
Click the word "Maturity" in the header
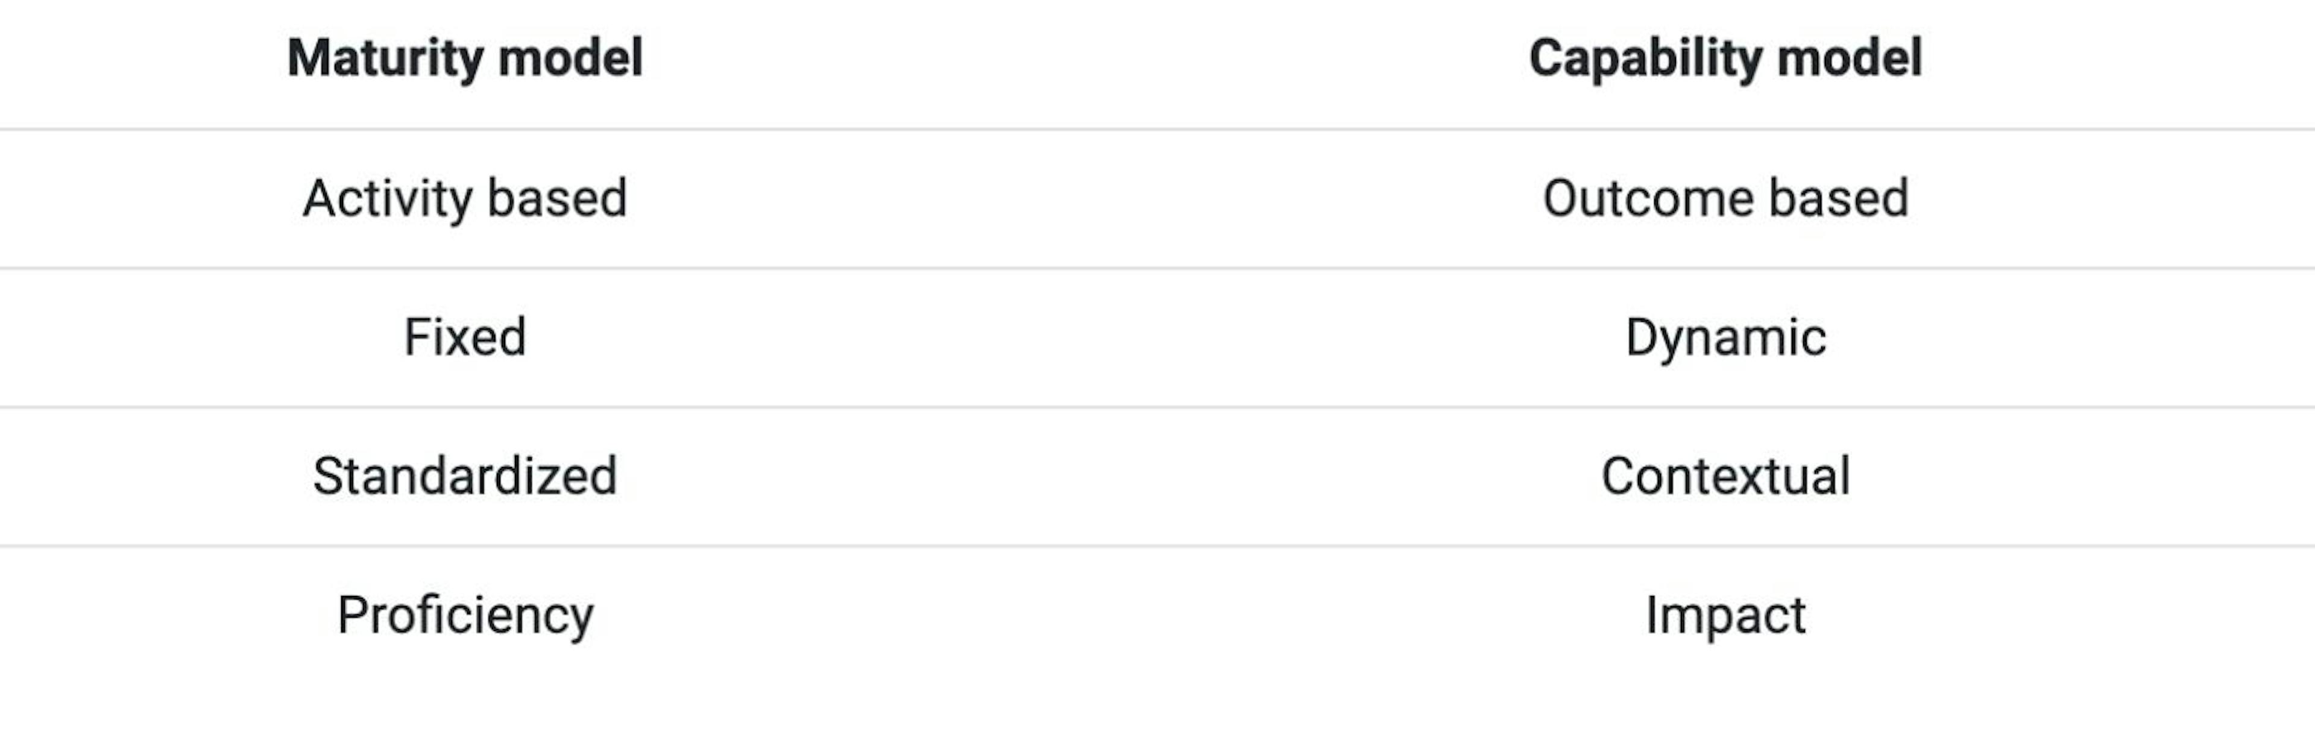(x=386, y=58)
